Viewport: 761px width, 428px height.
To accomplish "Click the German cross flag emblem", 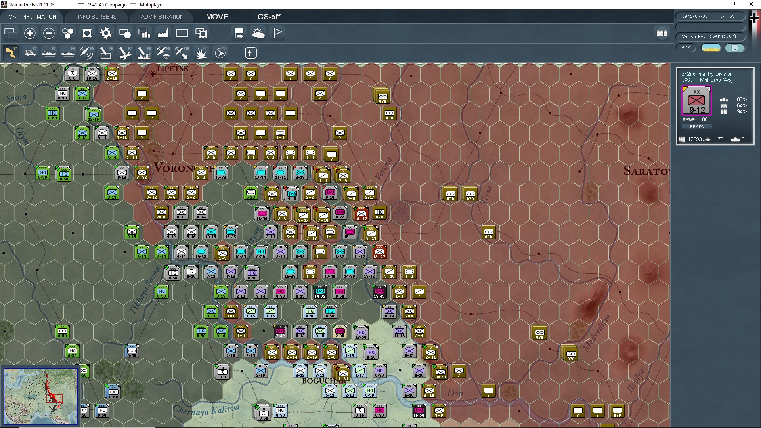I will click(754, 19).
